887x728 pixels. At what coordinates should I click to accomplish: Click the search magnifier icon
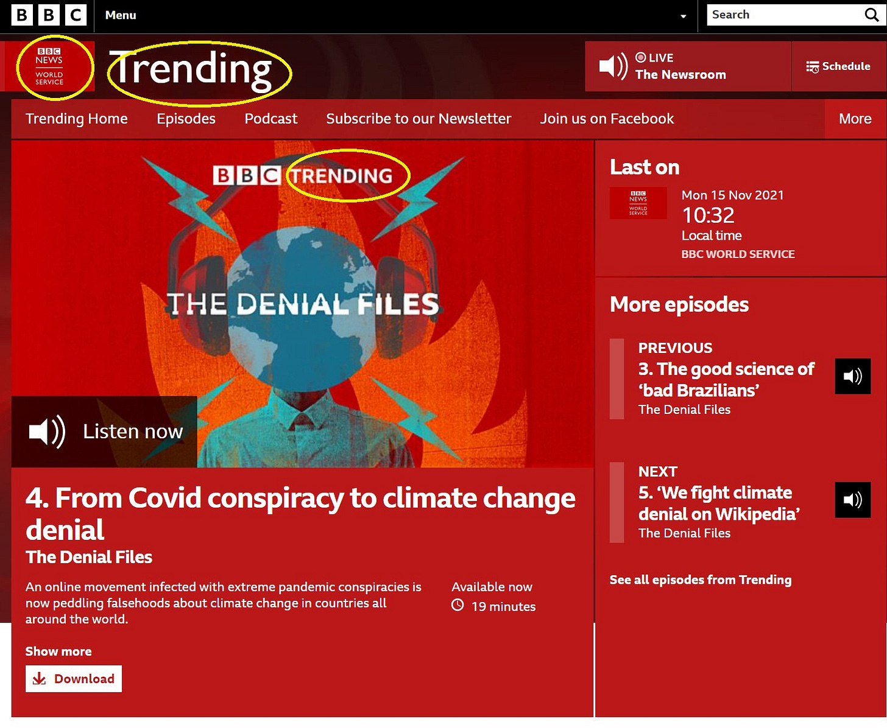point(872,15)
